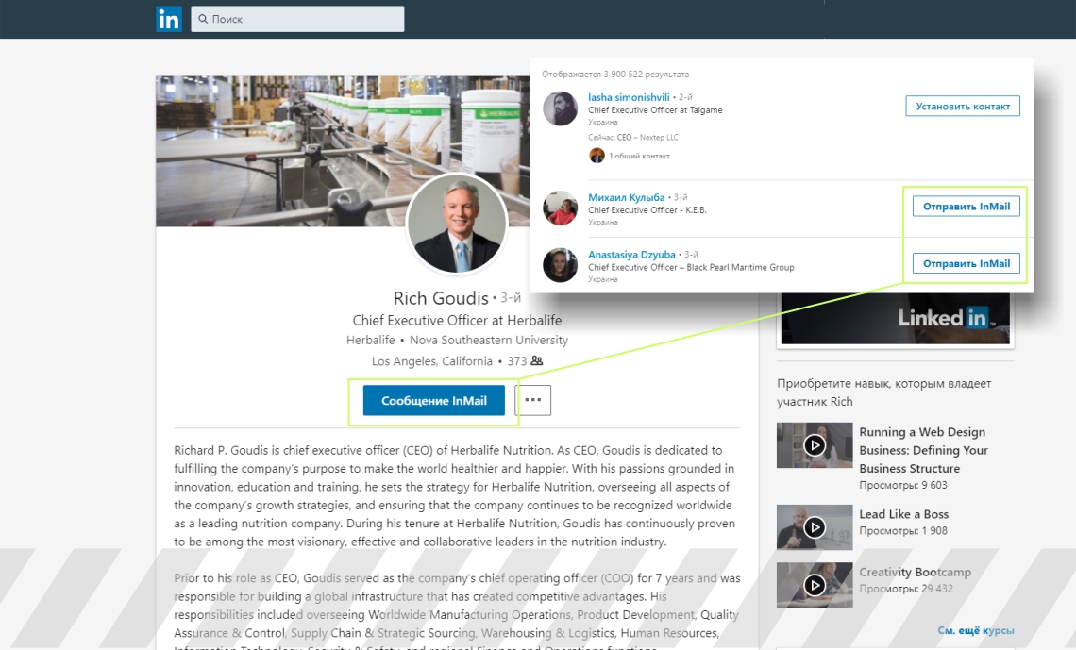
Task: Click Приобретите навык sidebar heading
Action: click(x=883, y=392)
